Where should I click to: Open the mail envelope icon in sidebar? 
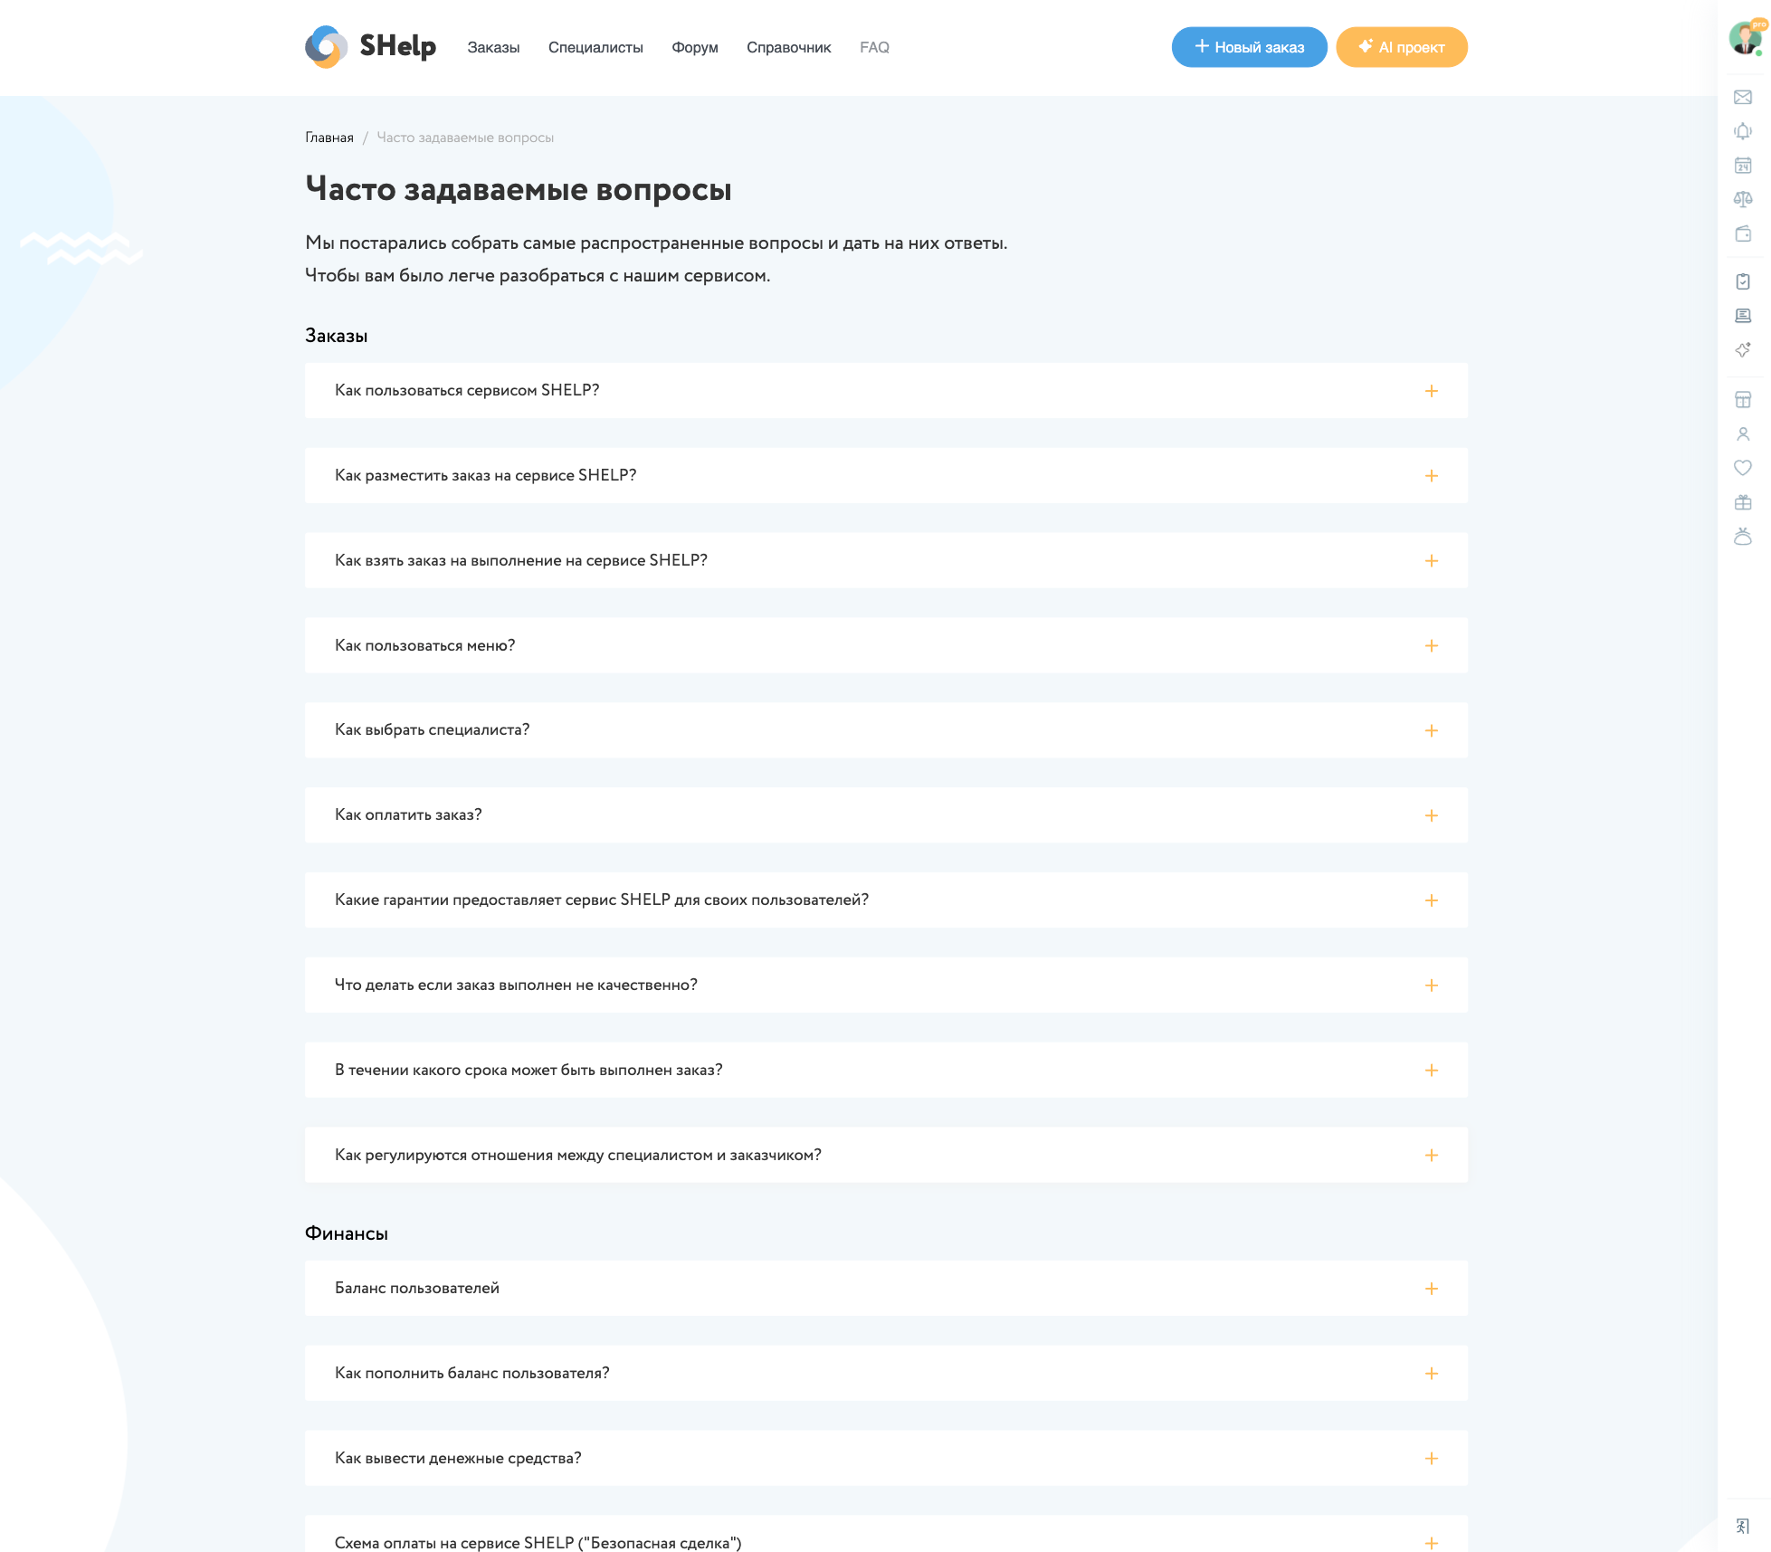tap(1742, 97)
